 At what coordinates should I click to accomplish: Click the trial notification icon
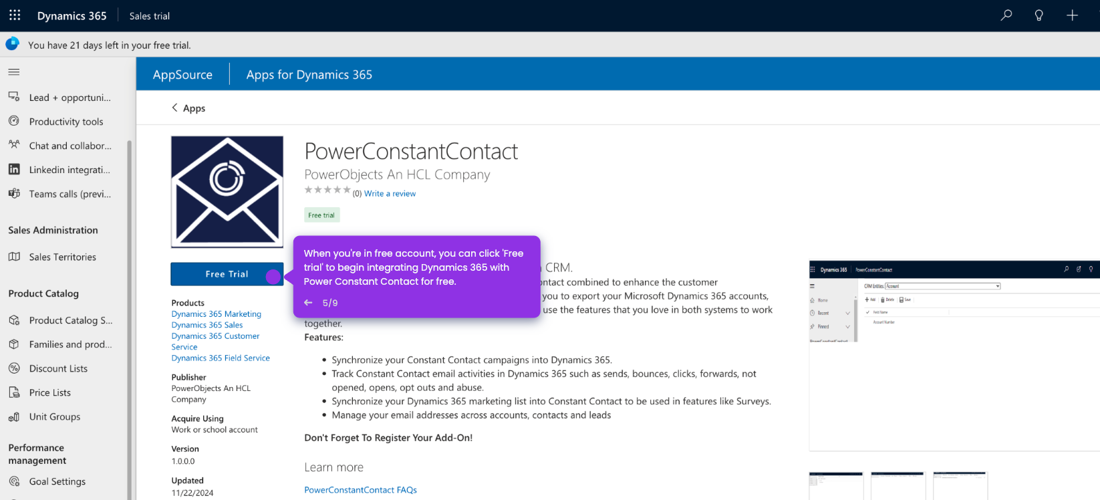click(12, 44)
